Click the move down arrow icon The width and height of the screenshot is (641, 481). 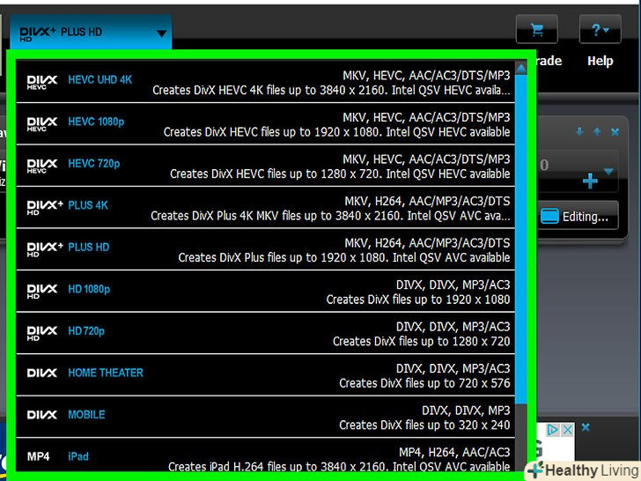[579, 132]
